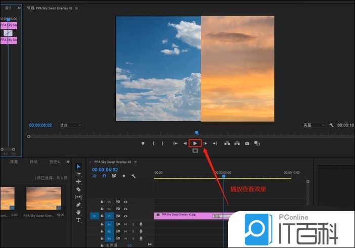This screenshot has width=355, height=248.
Task: Mute audio track A1
Action: click(125, 224)
